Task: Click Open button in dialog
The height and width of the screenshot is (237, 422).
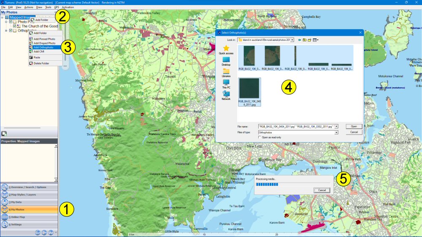Action: [354, 127]
